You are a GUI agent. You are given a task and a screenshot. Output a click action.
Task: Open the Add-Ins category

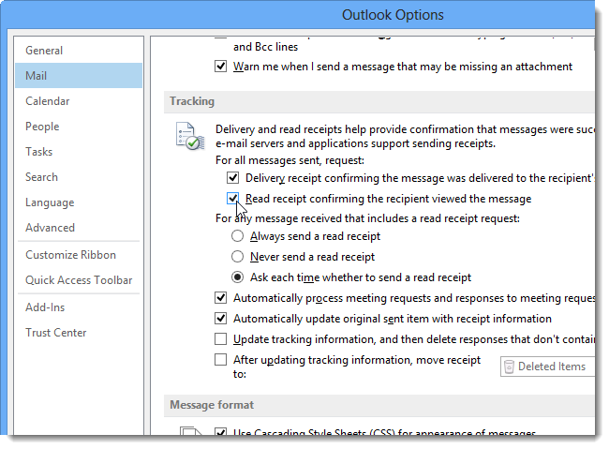(79, 307)
